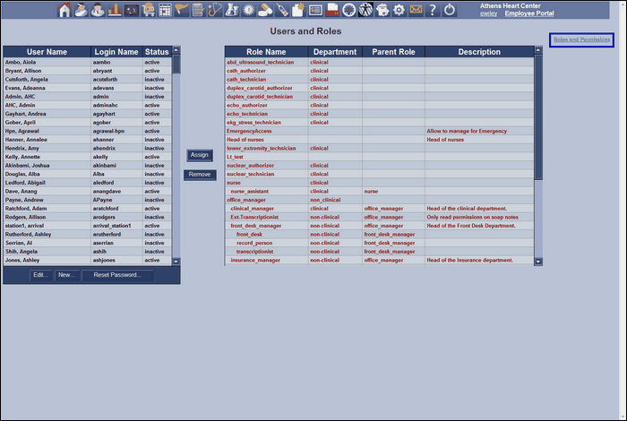Click the Reset Password... button

(x=117, y=275)
